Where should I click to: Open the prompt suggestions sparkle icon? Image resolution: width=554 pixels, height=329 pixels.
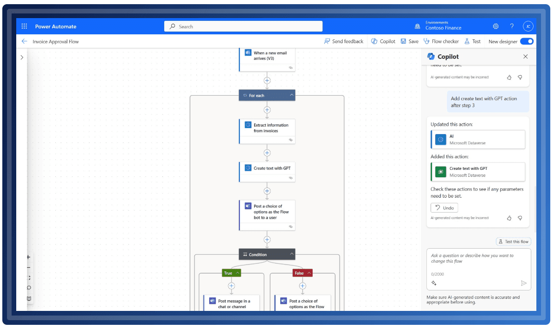[434, 283]
